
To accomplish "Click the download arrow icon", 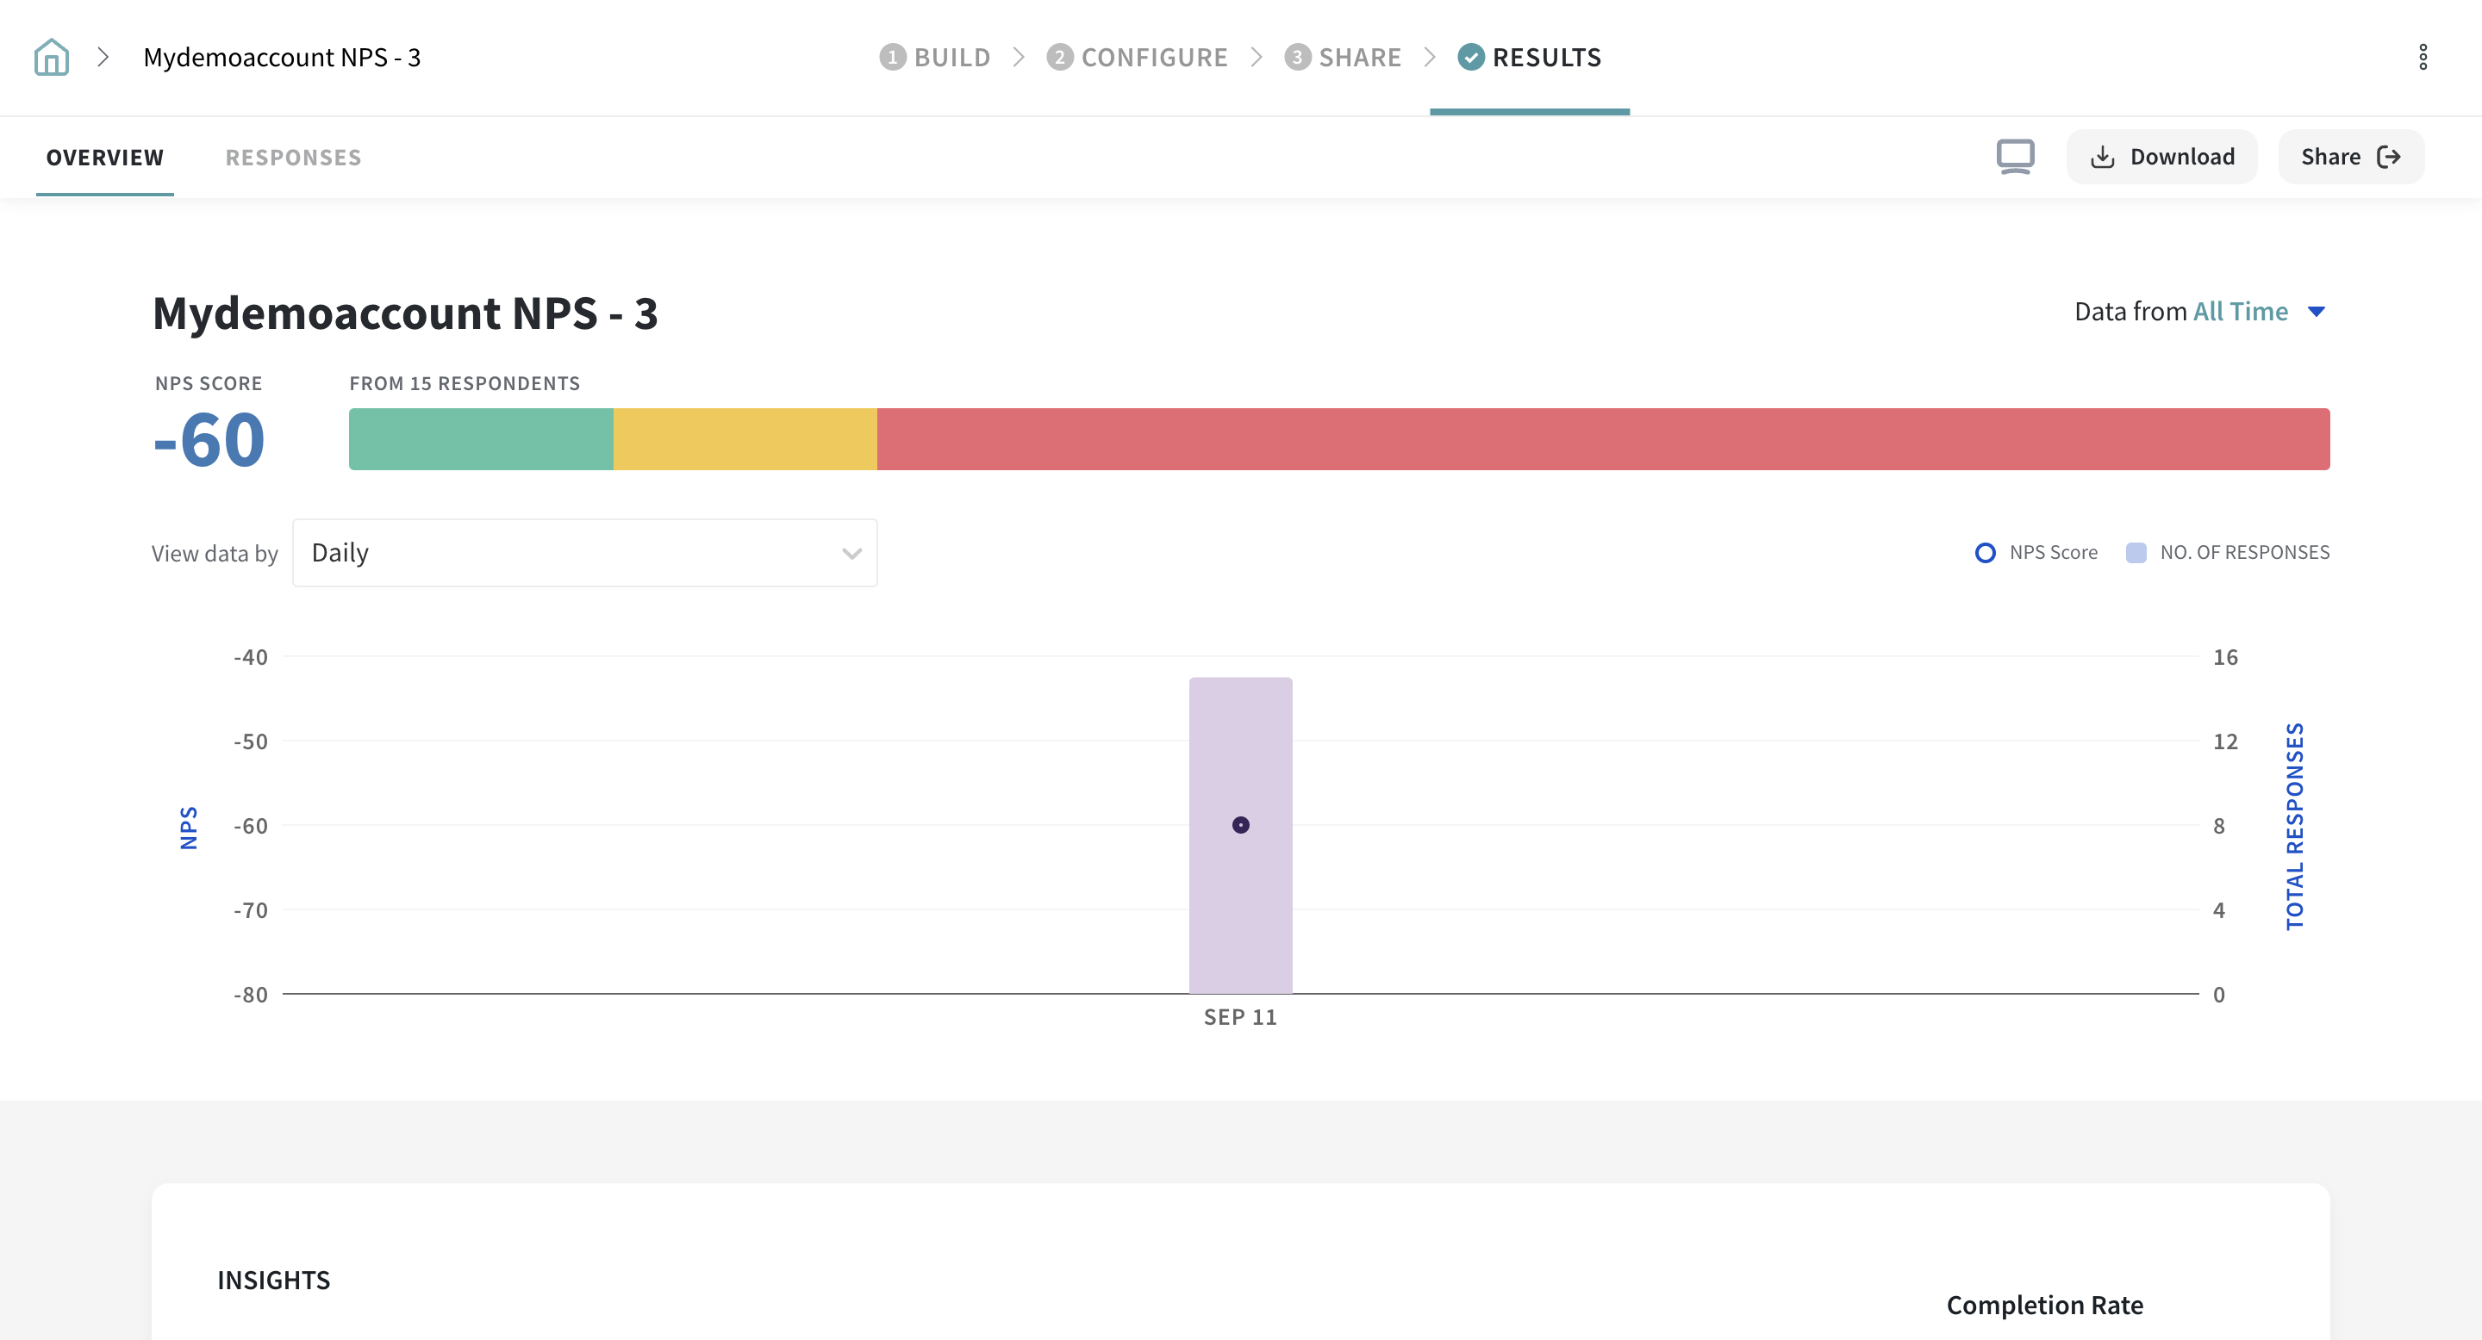I will [x=2103, y=158].
